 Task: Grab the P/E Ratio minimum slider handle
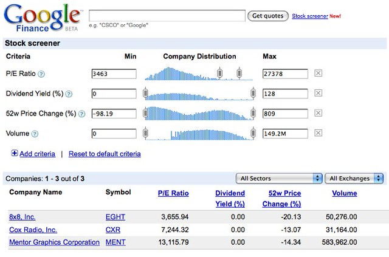pyautogui.click(x=219, y=73)
